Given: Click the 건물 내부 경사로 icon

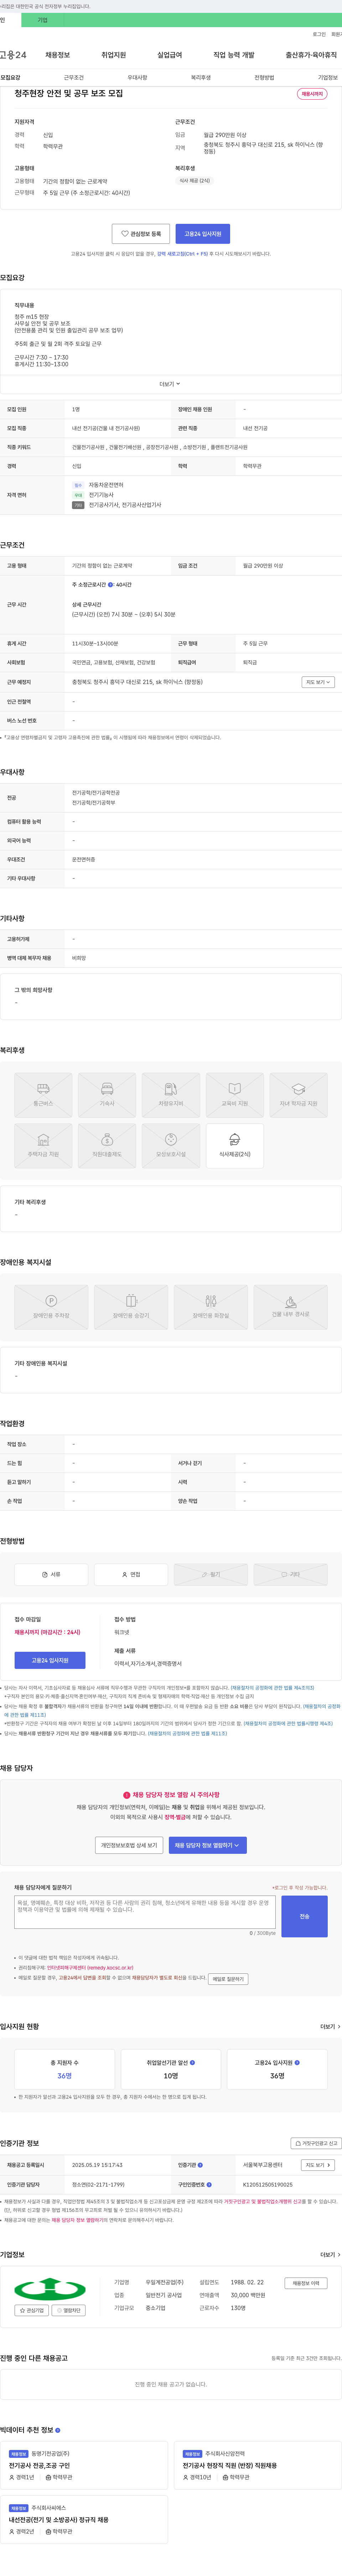Looking at the screenshot, I should coord(290,1307).
